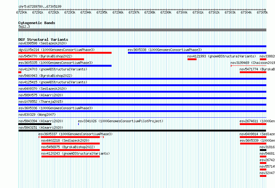Click the Cytogenetic Bands track title
Screen dimensions: 275x188
(37, 23)
